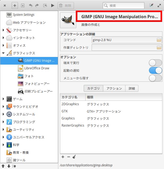Click the GIMP launcher name title
Viewport: 164px width, 169px height.
click(x=120, y=17)
